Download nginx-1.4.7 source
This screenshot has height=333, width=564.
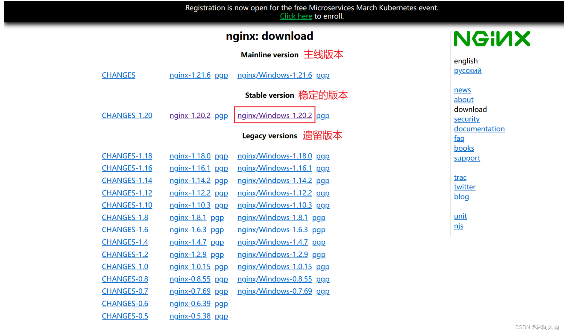pyautogui.click(x=188, y=242)
